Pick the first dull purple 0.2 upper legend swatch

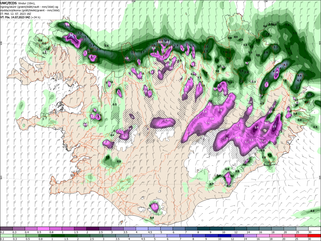[6, 229]
